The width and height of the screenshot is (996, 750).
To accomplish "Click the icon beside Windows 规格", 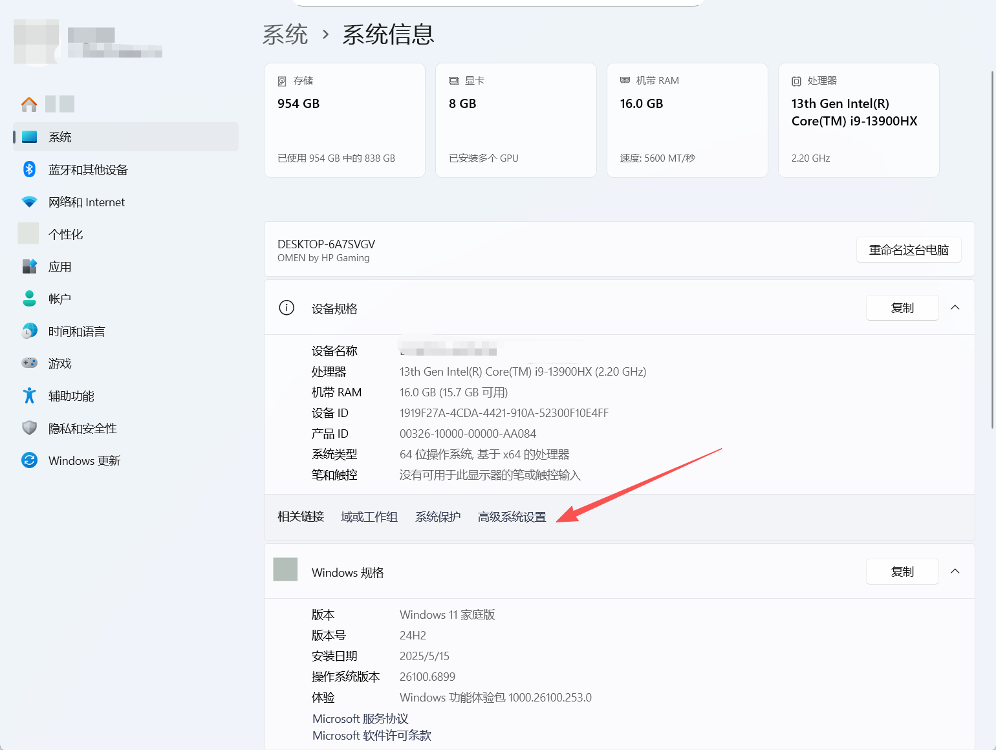I will coord(285,570).
